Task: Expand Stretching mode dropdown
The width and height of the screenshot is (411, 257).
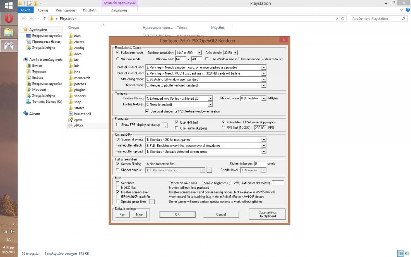Action: [264, 79]
